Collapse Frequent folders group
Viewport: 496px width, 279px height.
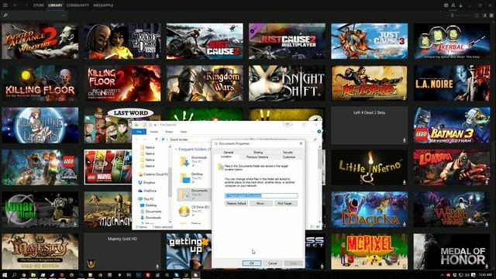176,150
